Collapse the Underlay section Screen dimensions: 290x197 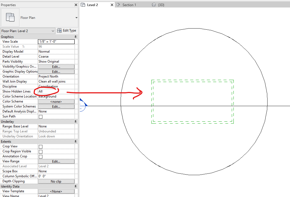pos(75,121)
